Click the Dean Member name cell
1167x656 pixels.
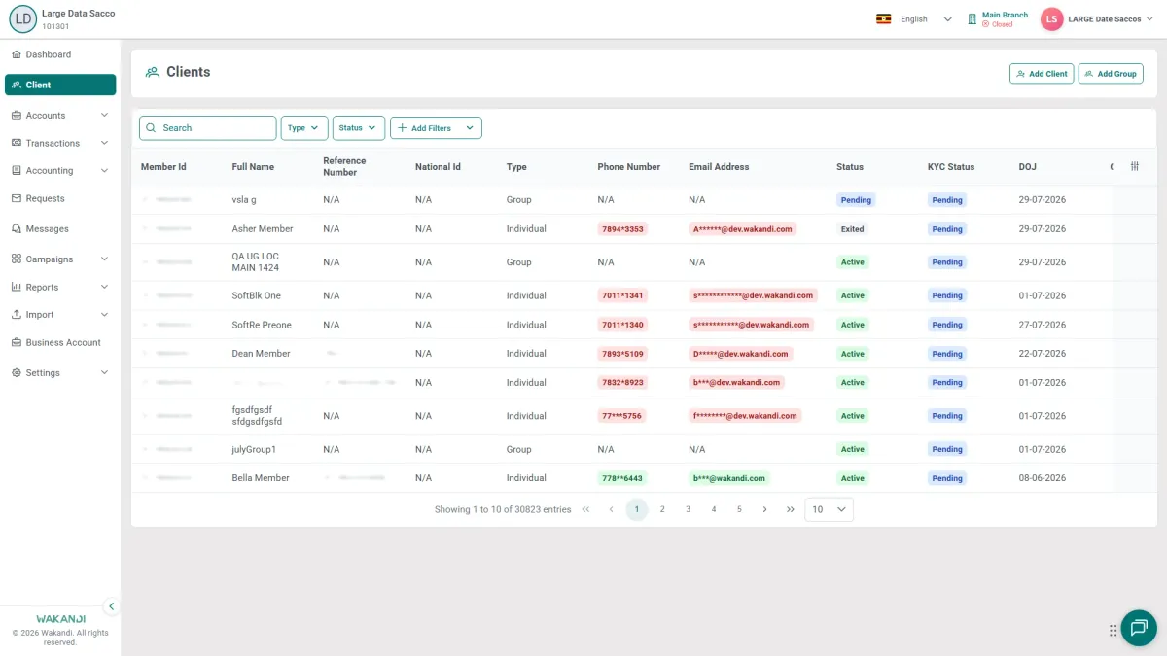pos(261,354)
